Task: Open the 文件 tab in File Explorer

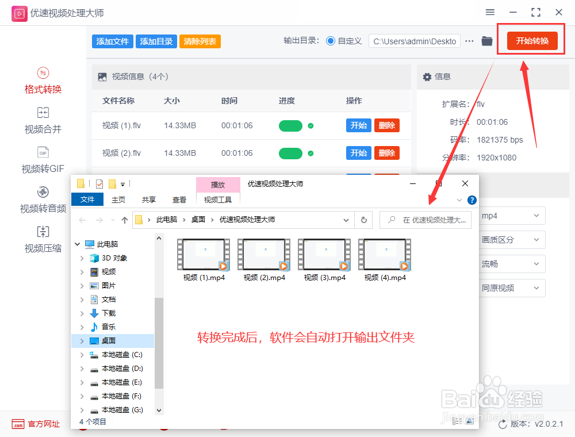Action: click(x=87, y=200)
